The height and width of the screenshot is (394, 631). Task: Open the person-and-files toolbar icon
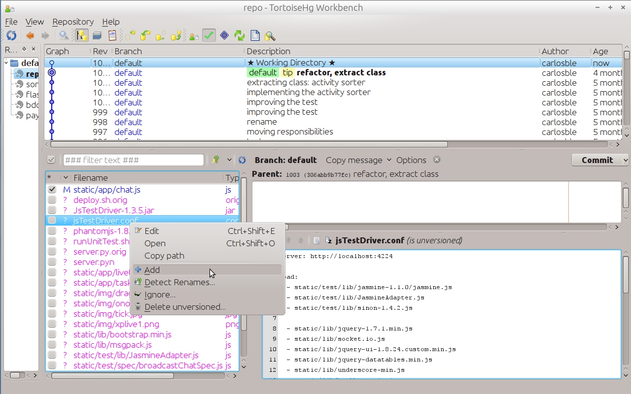pyautogui.click(x=194, y=35)
